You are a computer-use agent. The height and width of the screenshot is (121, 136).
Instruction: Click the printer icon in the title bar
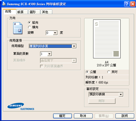pyautogui.click(x=4, y=4)
